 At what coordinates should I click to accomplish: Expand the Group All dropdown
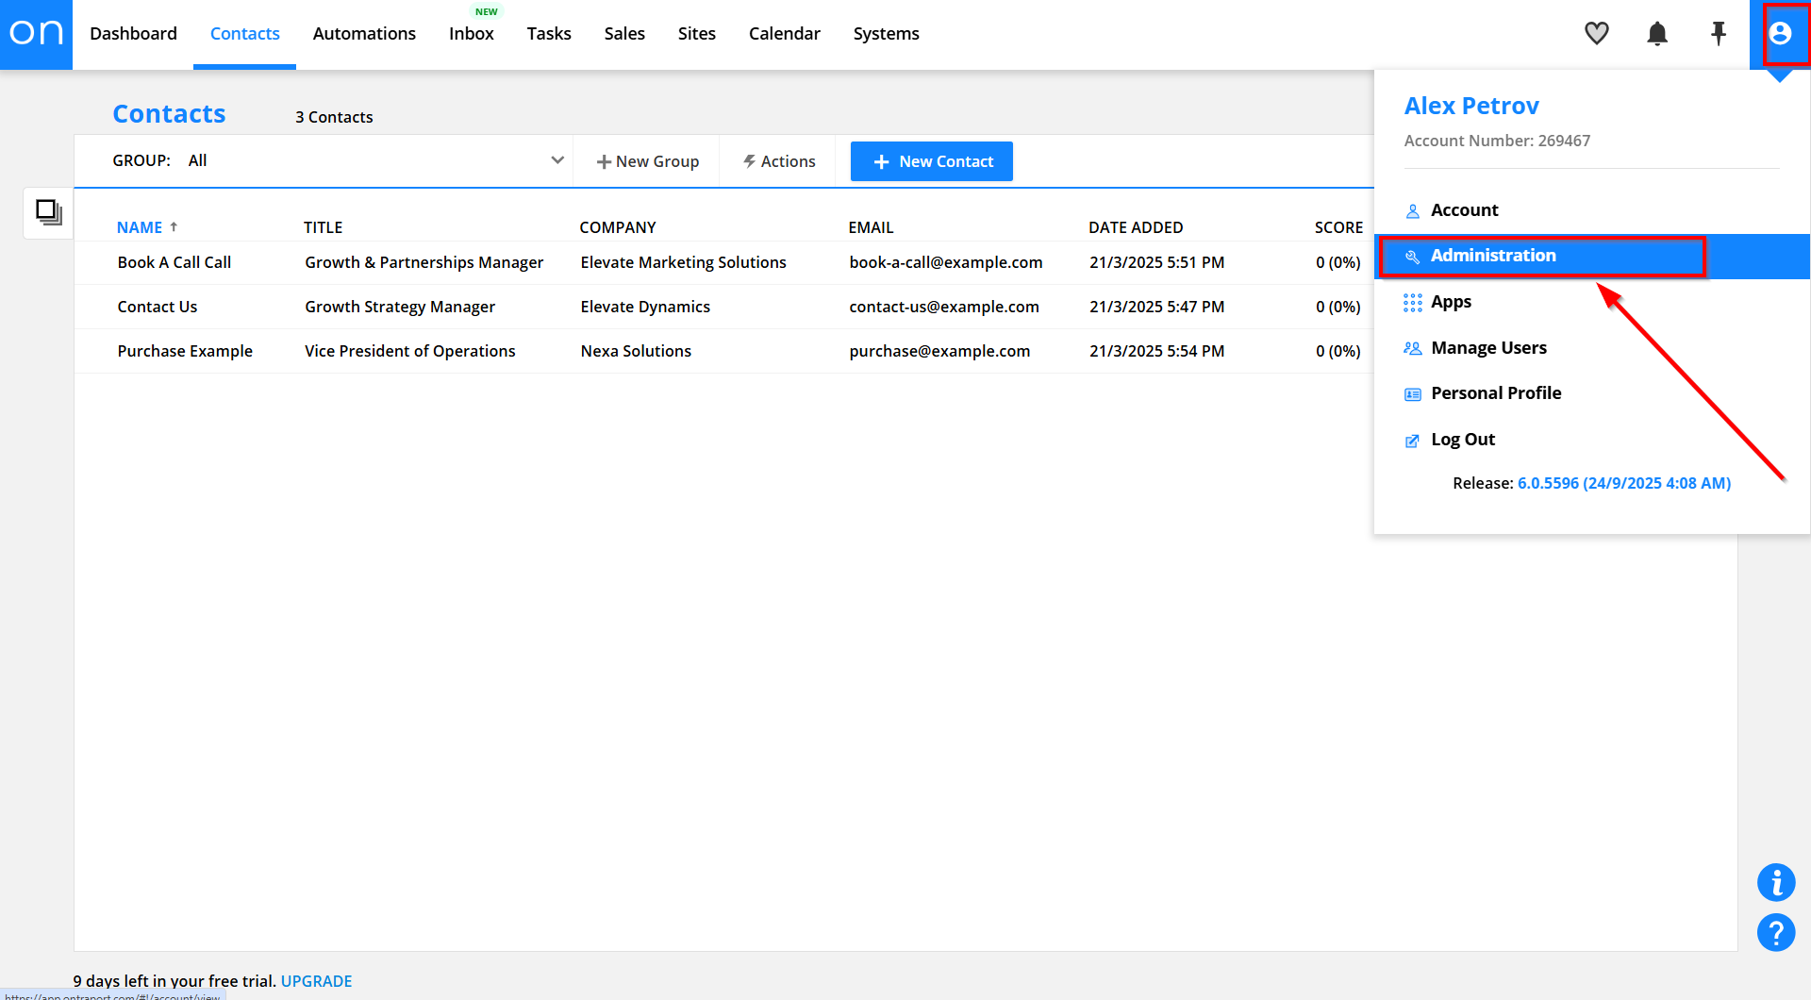point(557,160)
